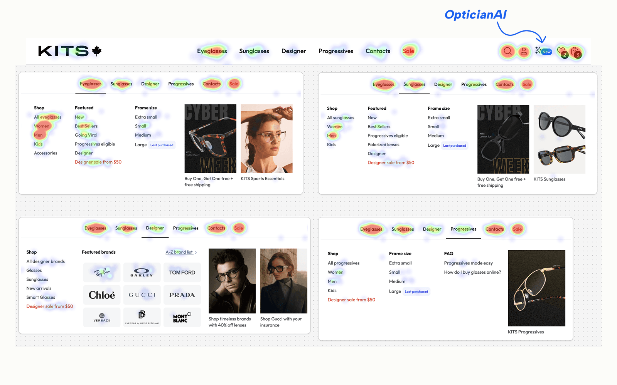Image resolution: width=617 pixels, height=385 pixels.
Task: Open Glasses link under All designer brands
Action: pyautogui.click(x=34, y=270)
